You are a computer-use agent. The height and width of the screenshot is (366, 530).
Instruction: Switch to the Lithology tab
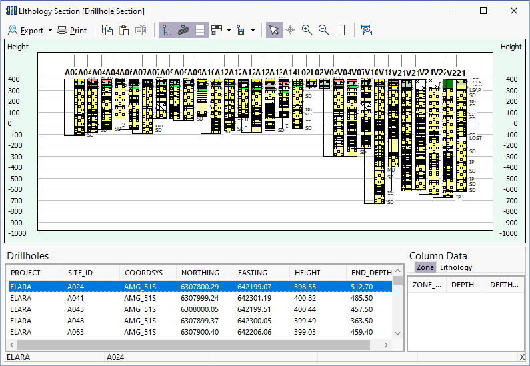pos(455,267)
